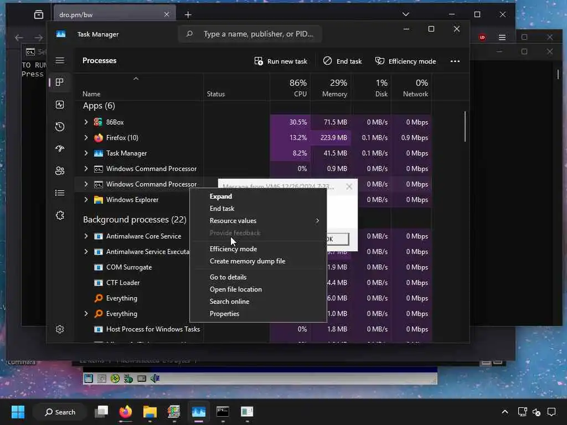The image size is (567, 425).
Task: Choose Expand in the context menu
Action: [258, 196]
